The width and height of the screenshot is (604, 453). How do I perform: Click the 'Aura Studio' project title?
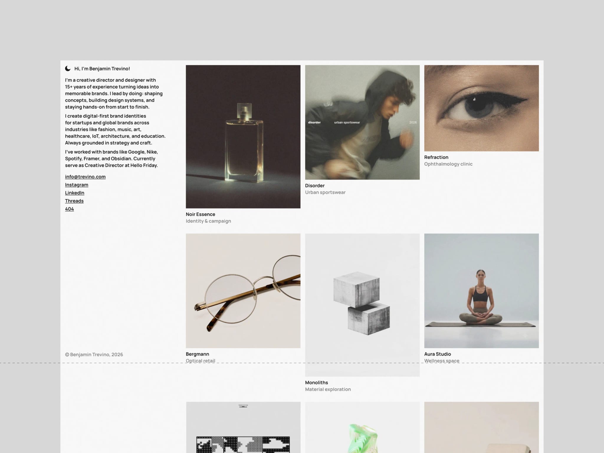[437, 354]
